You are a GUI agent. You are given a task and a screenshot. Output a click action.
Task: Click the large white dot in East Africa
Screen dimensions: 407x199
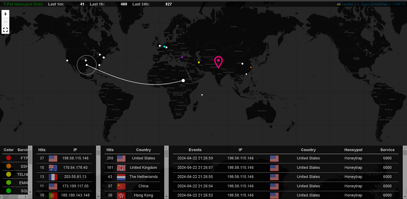pyautogui.click(x=183, y=80)
